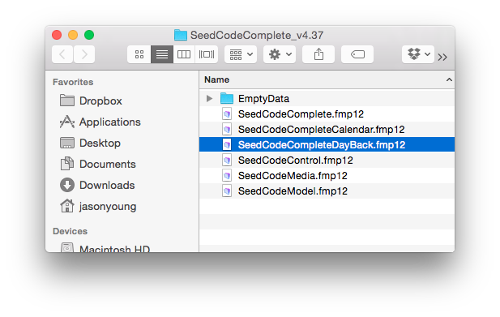Switch to column view
Image resolution: width=500 pixels, height=317 pixels.
pyautogui.click(x=184, y=54)
